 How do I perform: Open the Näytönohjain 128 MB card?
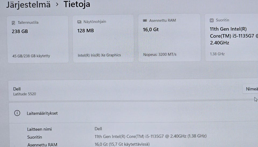(103, 38)
